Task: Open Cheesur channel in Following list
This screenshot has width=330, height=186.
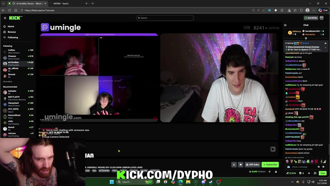Action: click(x=18, y=57)
